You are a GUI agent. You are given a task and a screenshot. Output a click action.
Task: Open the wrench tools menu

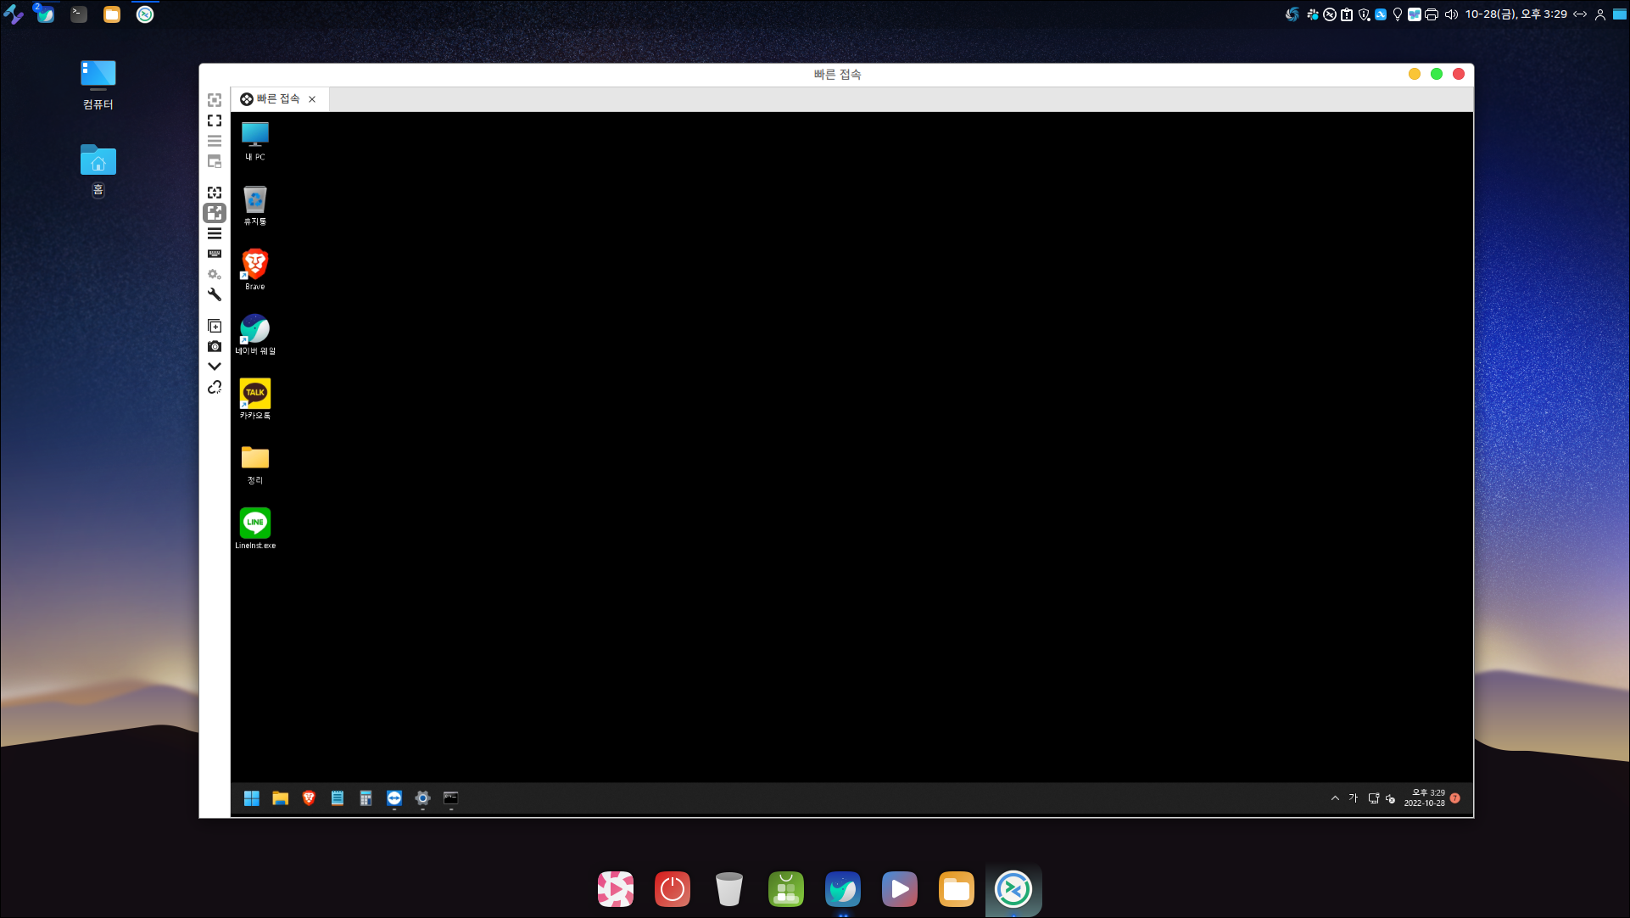pyautogui.click(x=215, y=294)
